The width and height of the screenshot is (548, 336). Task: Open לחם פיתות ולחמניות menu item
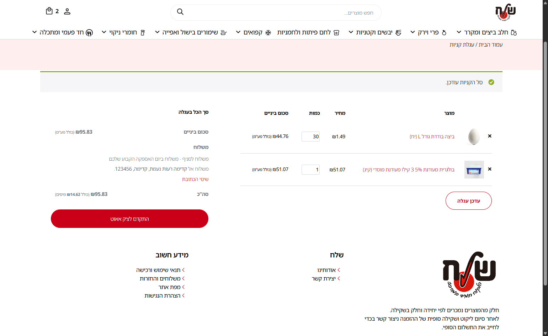pyautogui.click(x=304, y=32)
